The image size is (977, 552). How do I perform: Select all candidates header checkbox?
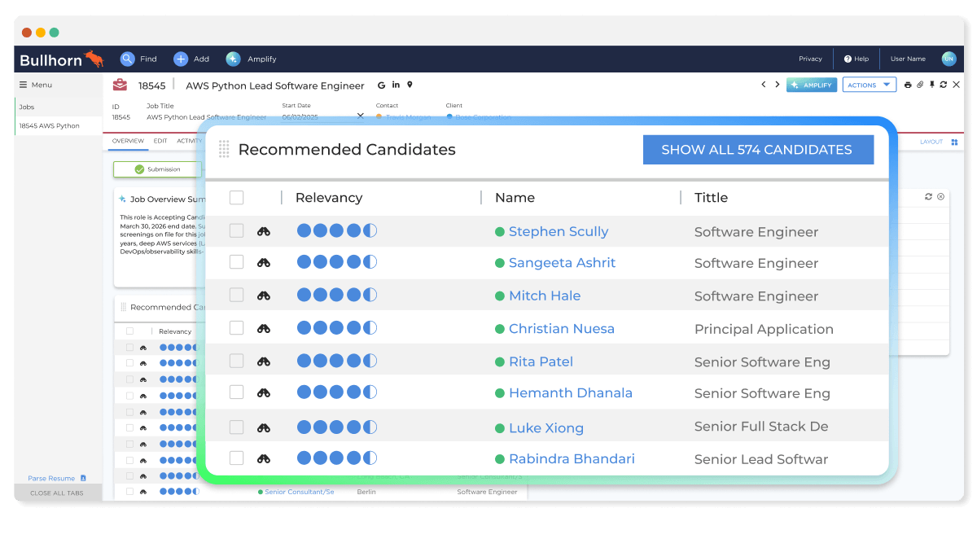pyautogui.click(x=236, y=197)
